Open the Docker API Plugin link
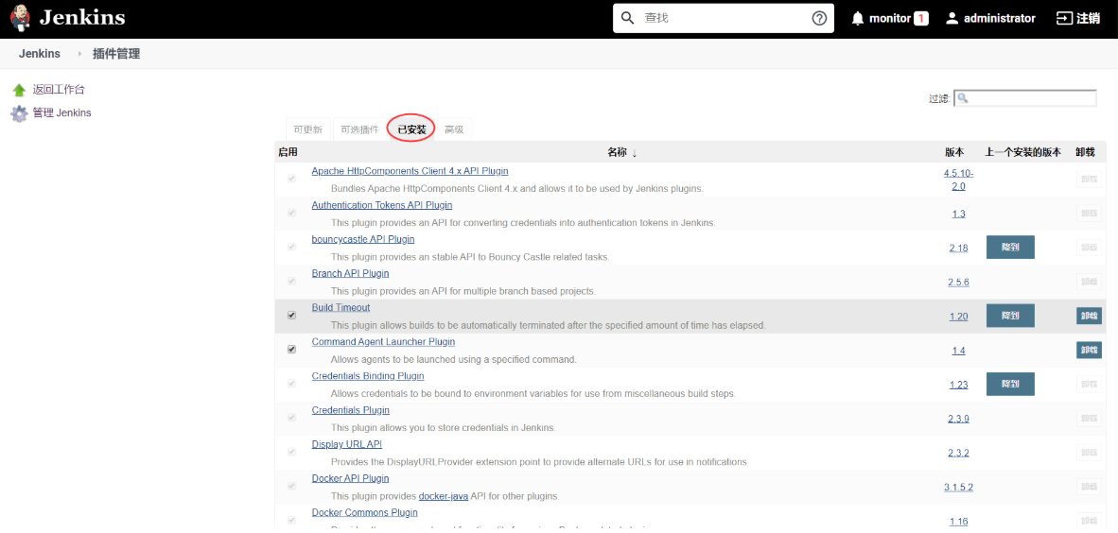Screen dimensions: 1118x533 point(350,478)
